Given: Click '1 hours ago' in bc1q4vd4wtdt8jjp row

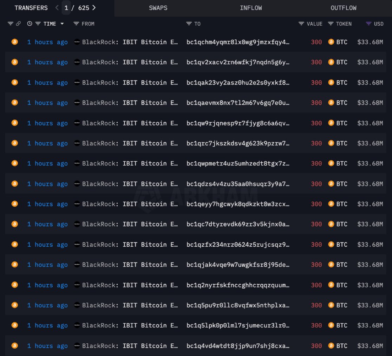Looking at the screenshot, I should [x=47, y=346].
